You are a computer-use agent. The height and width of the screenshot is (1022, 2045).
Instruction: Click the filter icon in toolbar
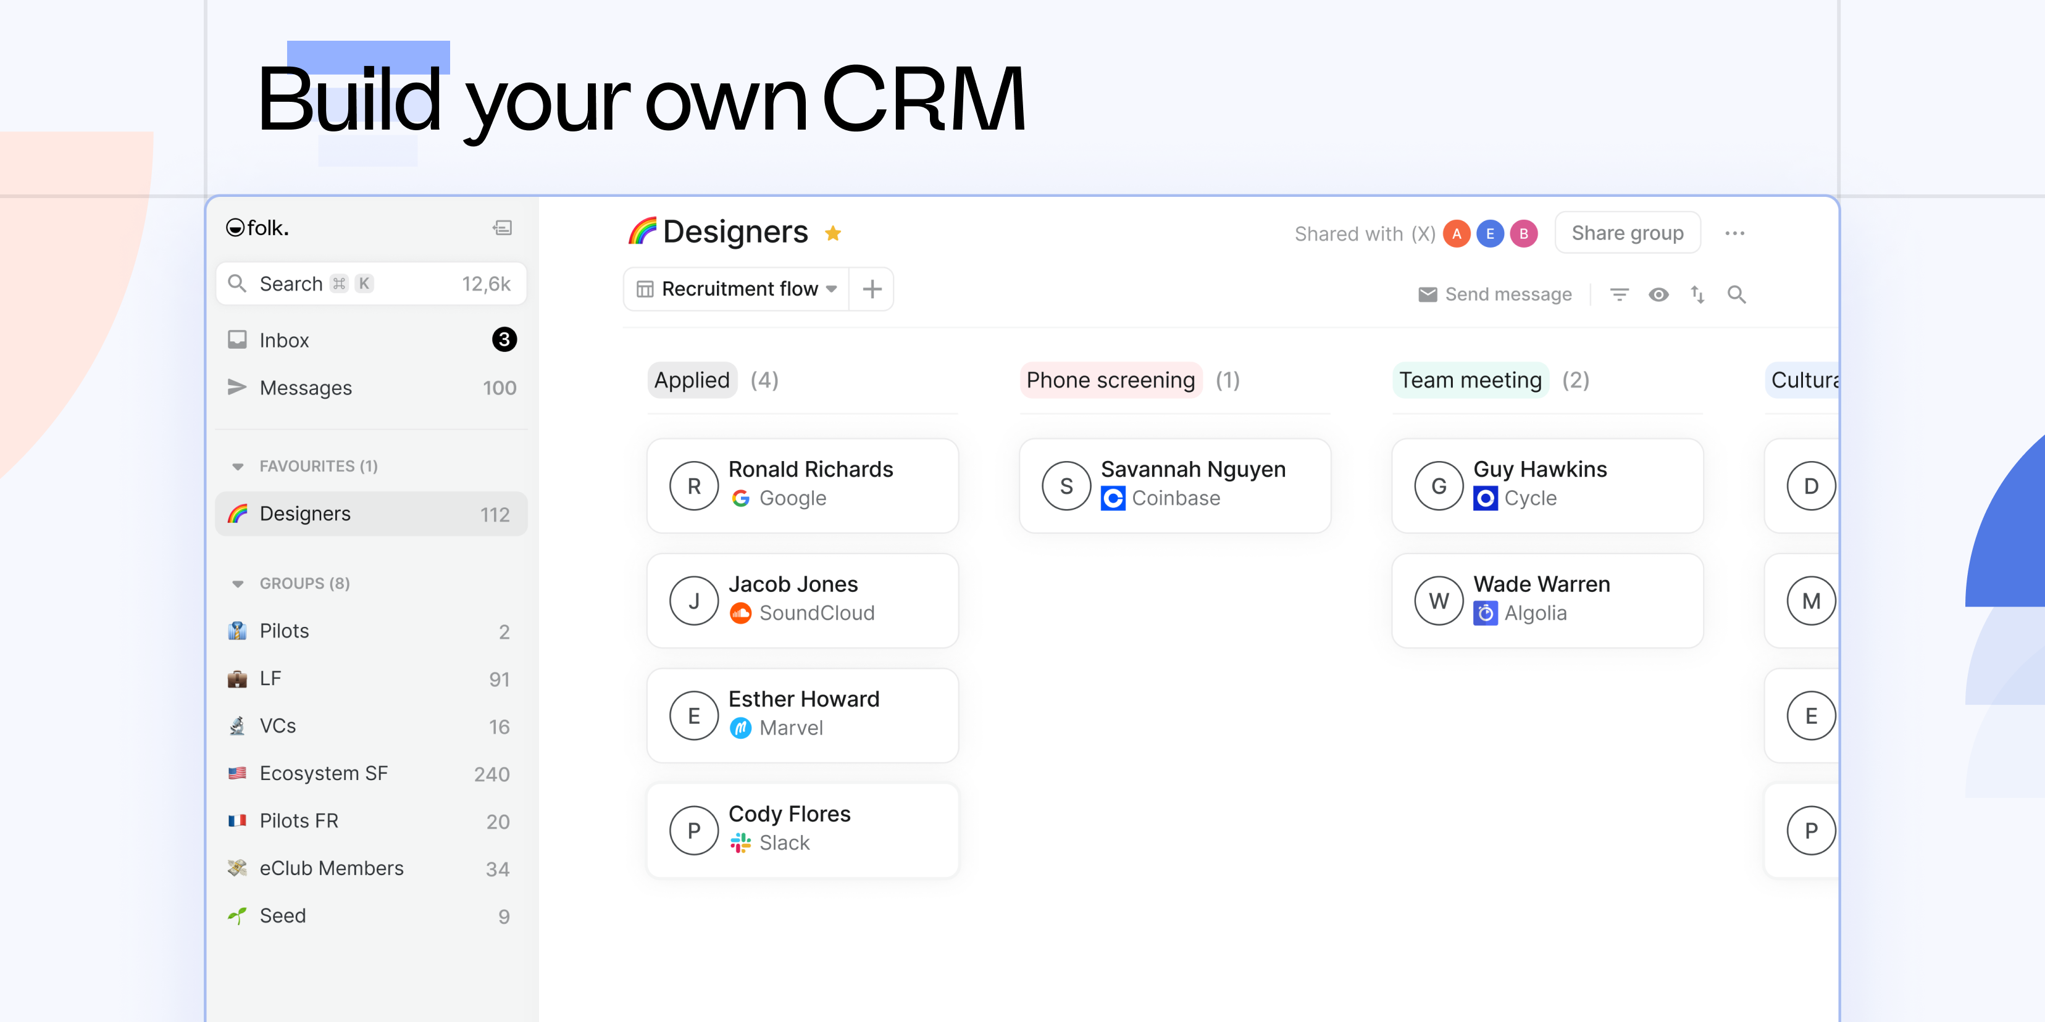point(1619,294)
